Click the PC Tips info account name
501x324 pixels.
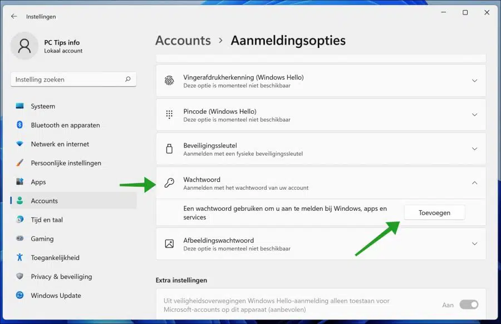tap(62, 42)
